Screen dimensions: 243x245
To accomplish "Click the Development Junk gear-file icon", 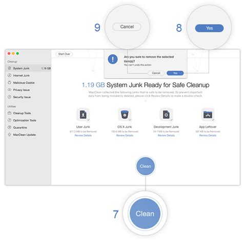I will [x=166, y=114].
